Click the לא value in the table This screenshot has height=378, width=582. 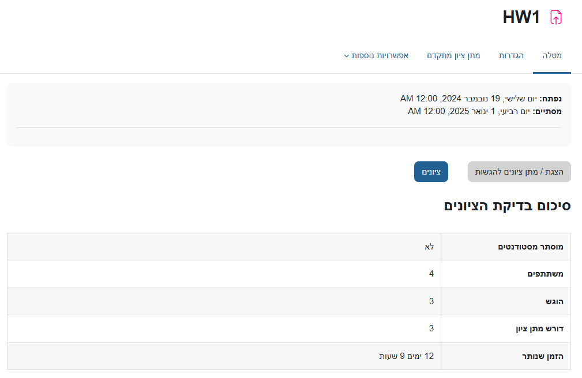(429, 247)
